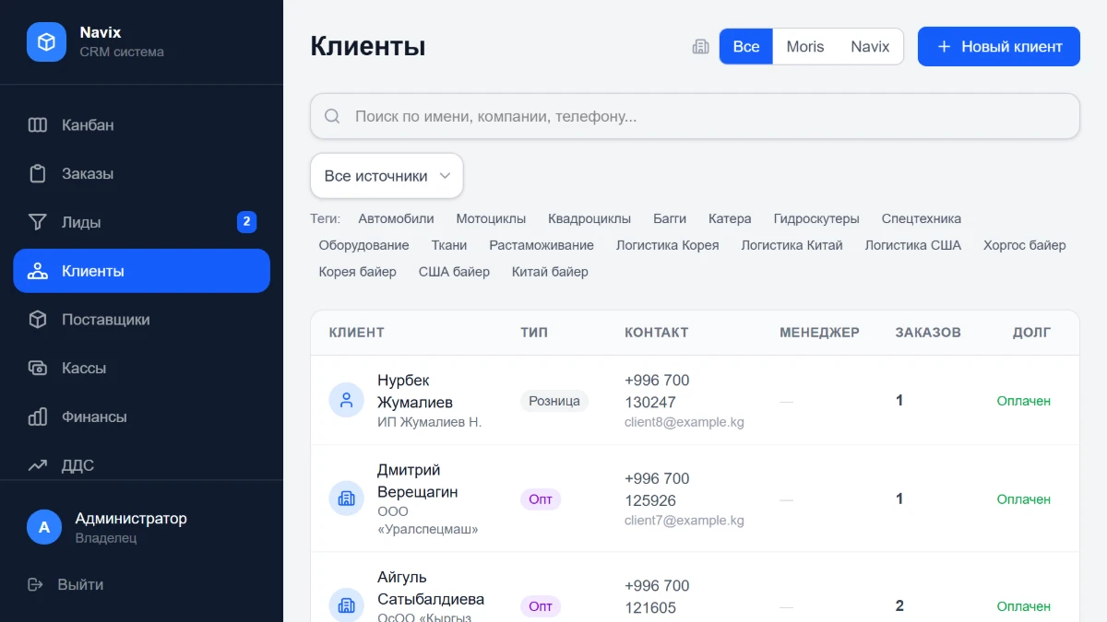
Task: Toggle the Багги tag filter
Action: coord(670,218)
